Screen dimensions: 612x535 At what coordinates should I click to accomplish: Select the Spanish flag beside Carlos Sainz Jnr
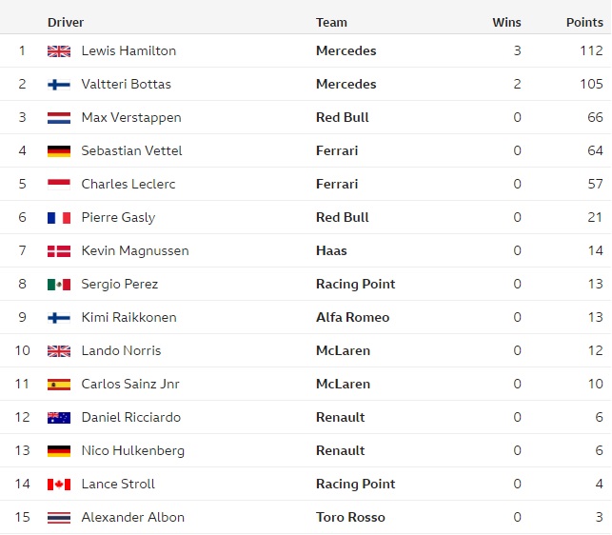pos(59,385)
